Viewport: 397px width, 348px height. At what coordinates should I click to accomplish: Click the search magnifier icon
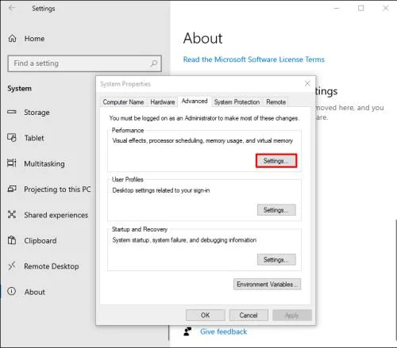tap(154, 63)
